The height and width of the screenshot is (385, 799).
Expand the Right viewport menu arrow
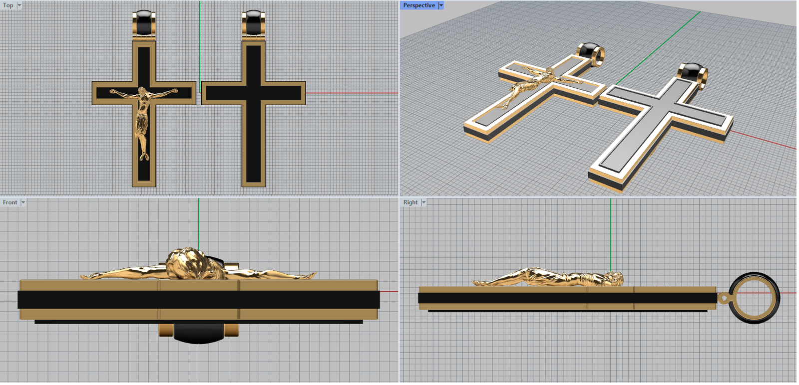(x=423, y=202)
